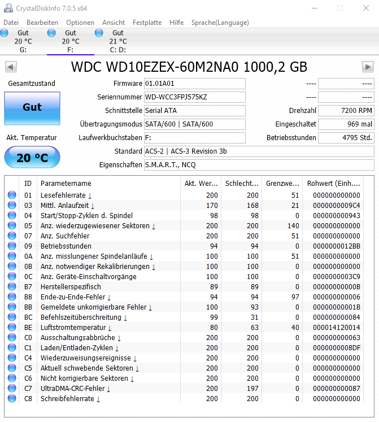Open the Optionen menu
The image size is (379, 422).
pos(80,23)
